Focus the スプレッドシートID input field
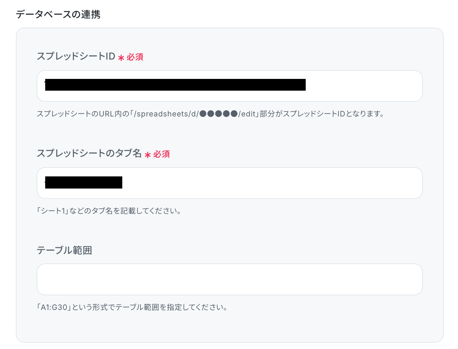This screenshot has height=349, width=458. pos(229,86)
